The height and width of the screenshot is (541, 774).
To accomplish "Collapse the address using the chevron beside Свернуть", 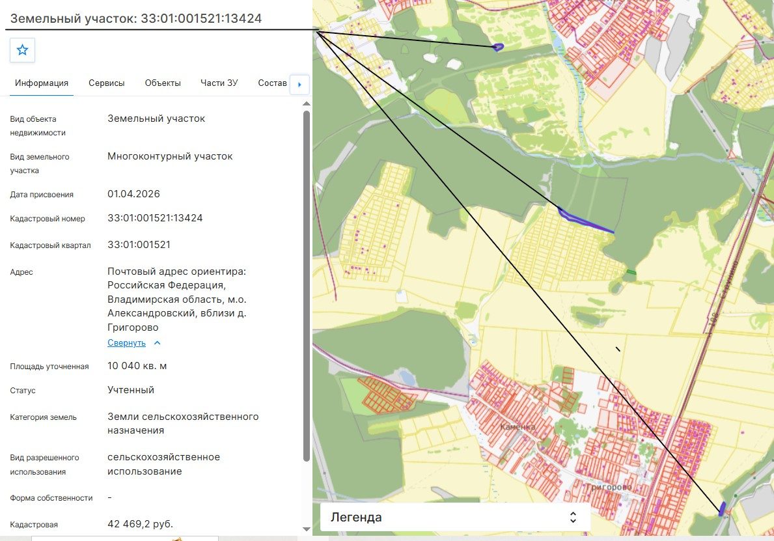I will (x=157, y=342).
